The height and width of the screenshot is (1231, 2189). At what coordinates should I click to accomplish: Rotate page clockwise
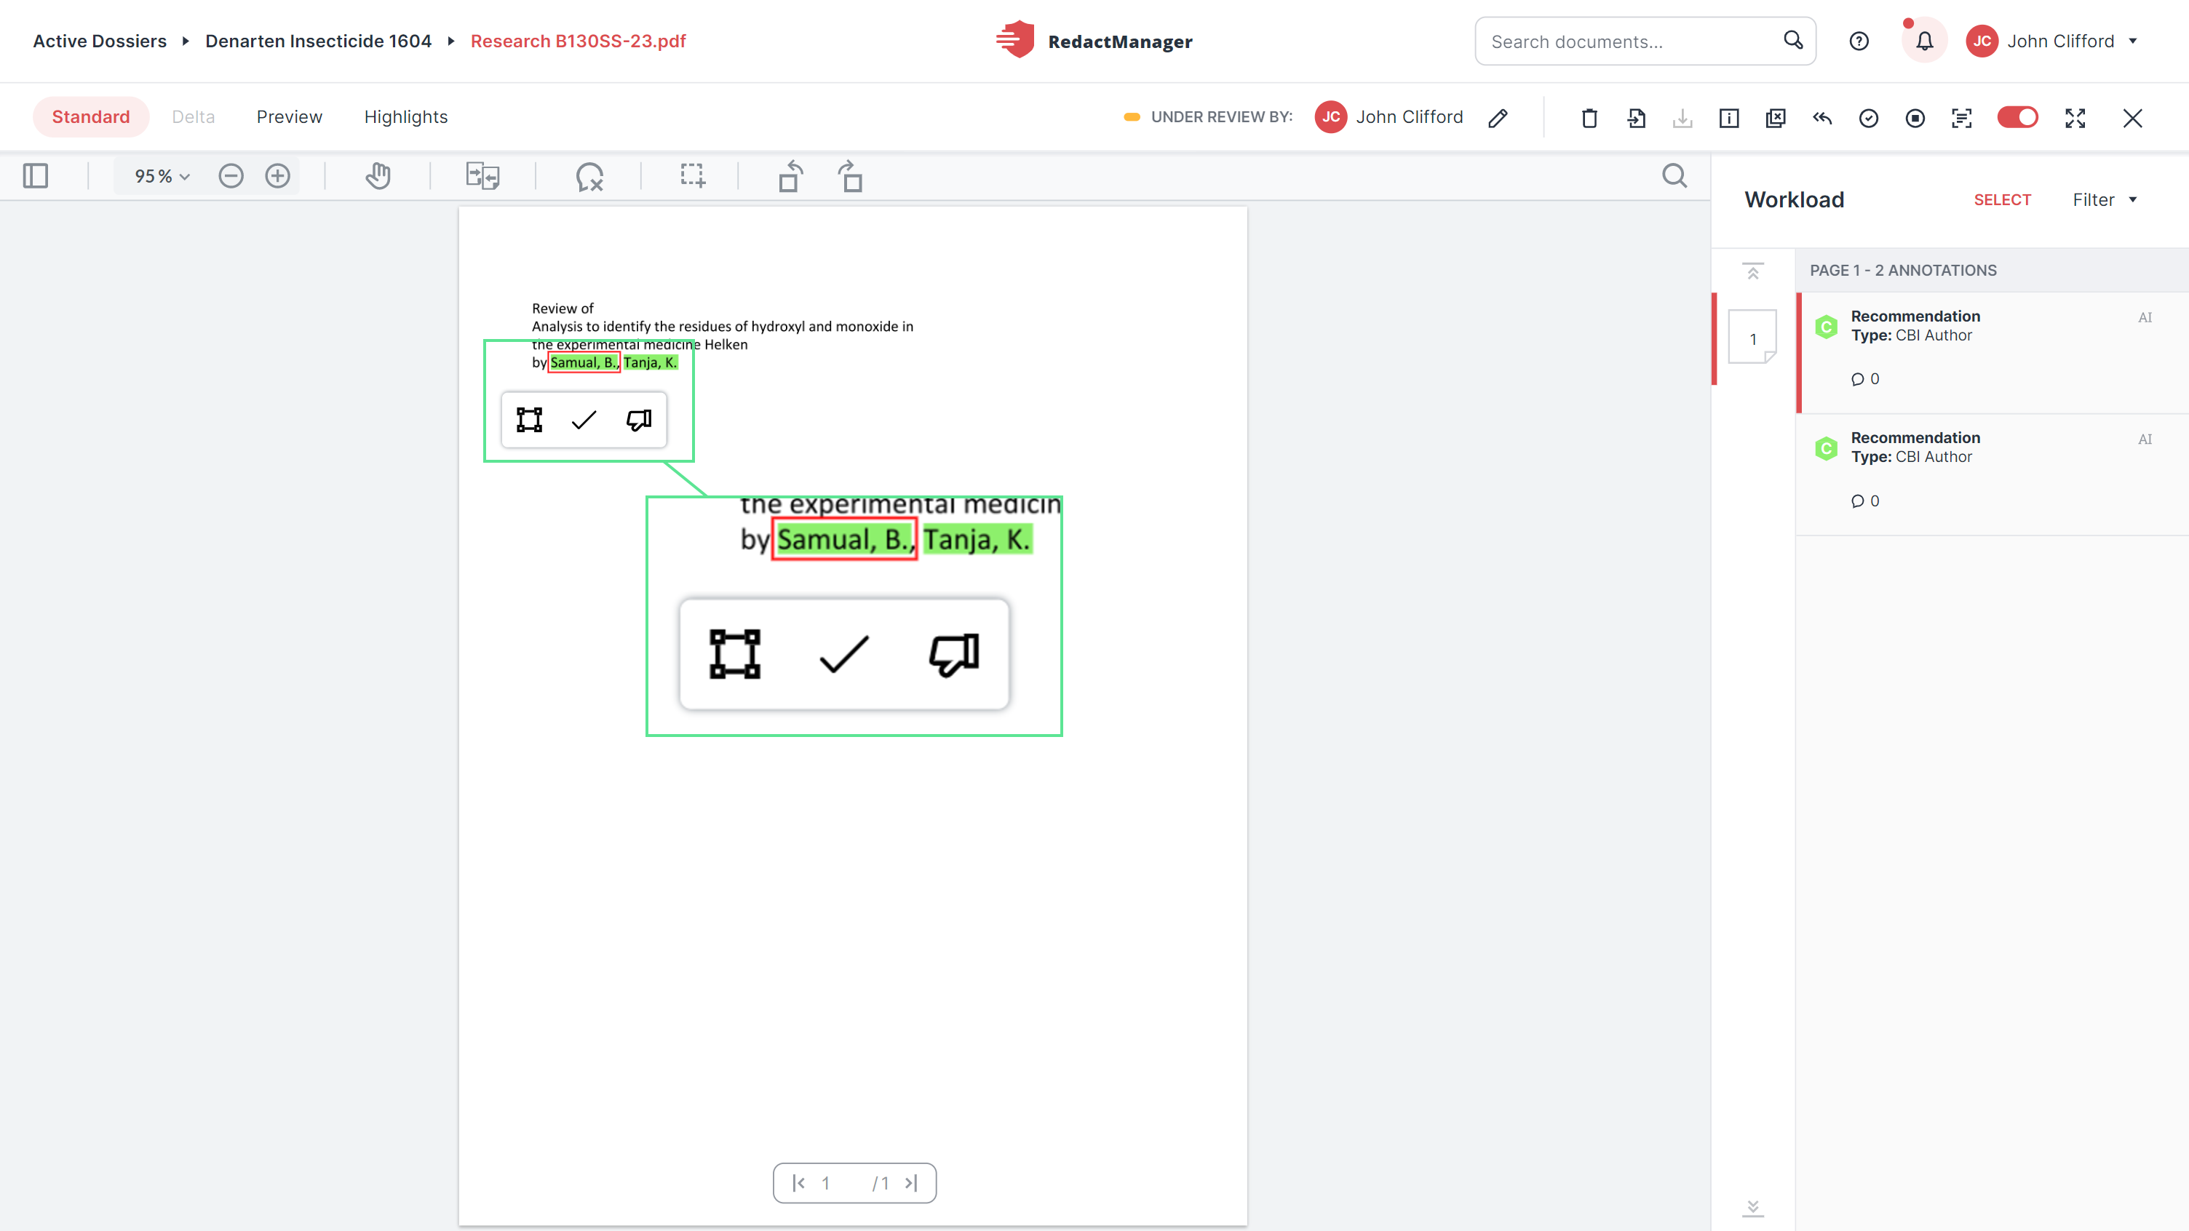coord(851,176)
